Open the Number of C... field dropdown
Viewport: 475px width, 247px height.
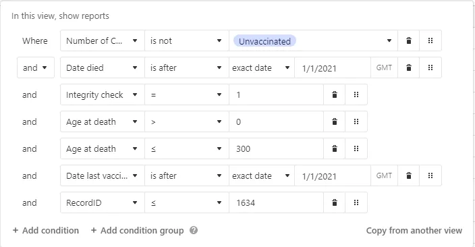pos(103,40)
